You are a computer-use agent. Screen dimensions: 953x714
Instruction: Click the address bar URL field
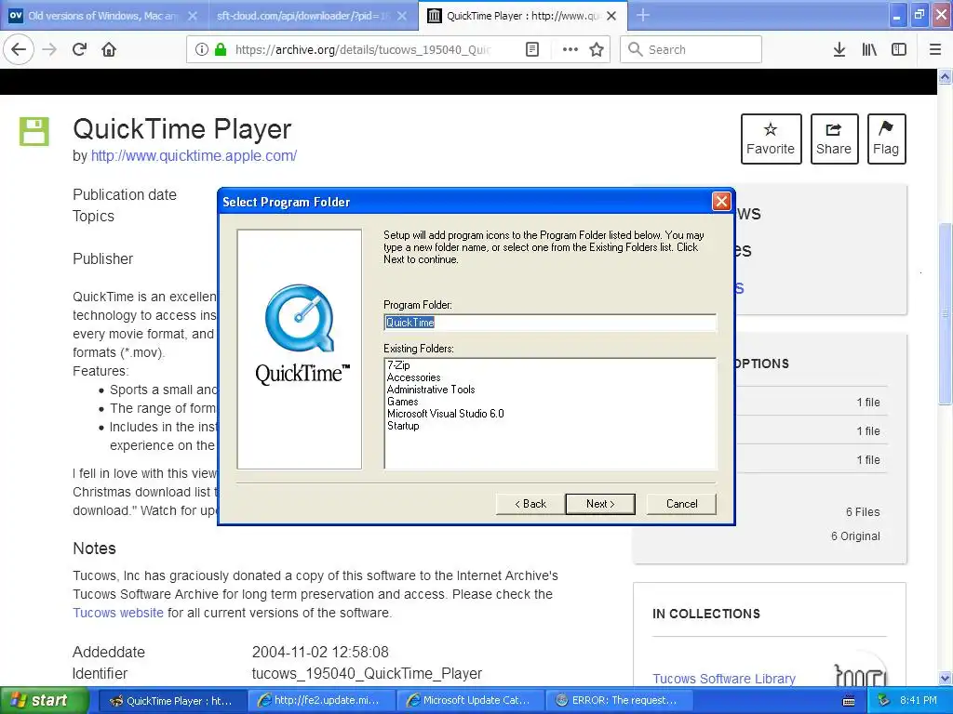363,49
